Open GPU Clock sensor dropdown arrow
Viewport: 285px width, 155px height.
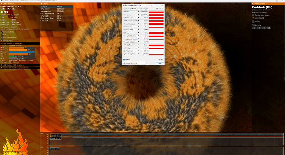coord(138,12)
